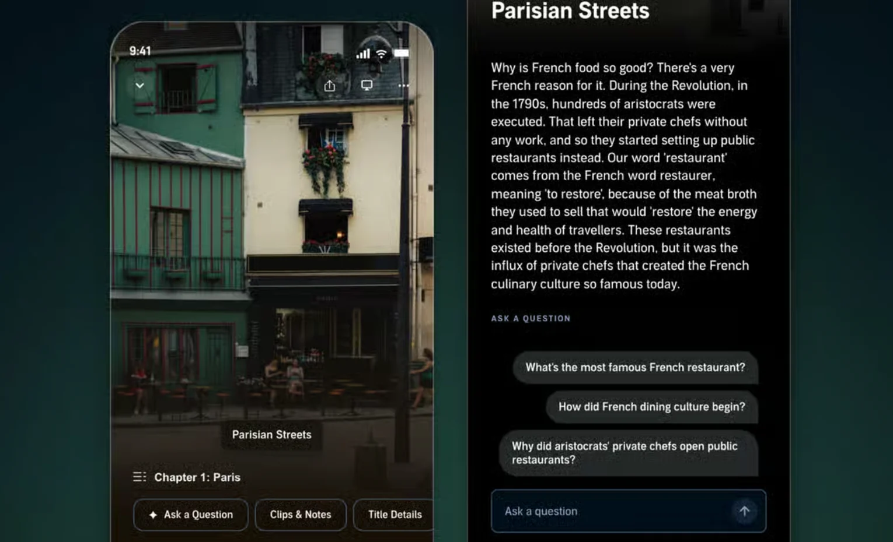
Task: Select suggestion about most famous French restaurant
Action: point(635,368)
